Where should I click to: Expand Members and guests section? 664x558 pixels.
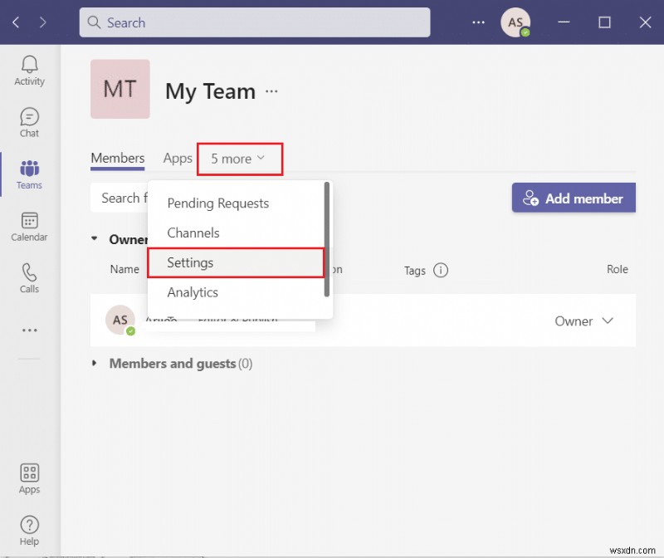pyautogui.click(x=95, y=363)
